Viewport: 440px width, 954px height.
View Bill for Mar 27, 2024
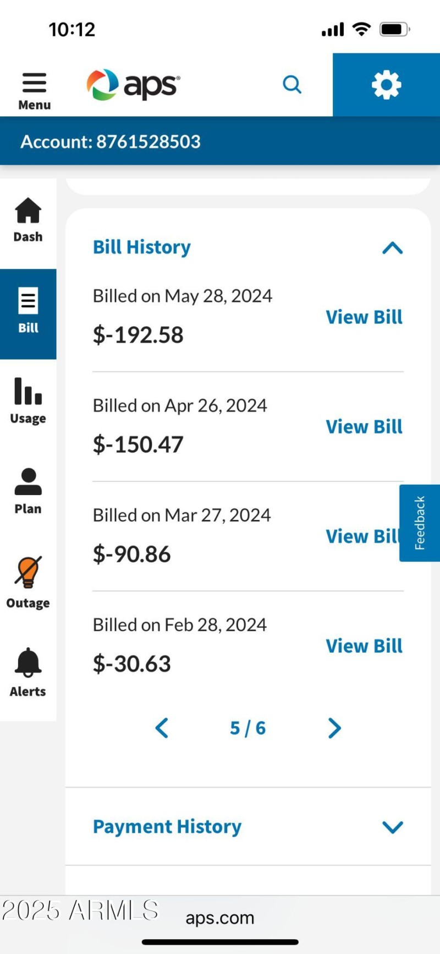[360, 536]
